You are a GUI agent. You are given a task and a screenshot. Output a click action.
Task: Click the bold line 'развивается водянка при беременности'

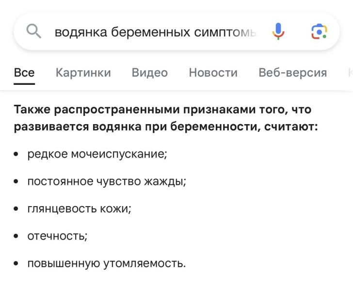click(166, 127)
